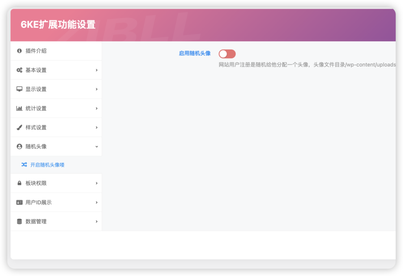Enable the 启用随机头像 switch
This screenshot has width=403, height=276.
pyautogui.click(x=227, y=54)
